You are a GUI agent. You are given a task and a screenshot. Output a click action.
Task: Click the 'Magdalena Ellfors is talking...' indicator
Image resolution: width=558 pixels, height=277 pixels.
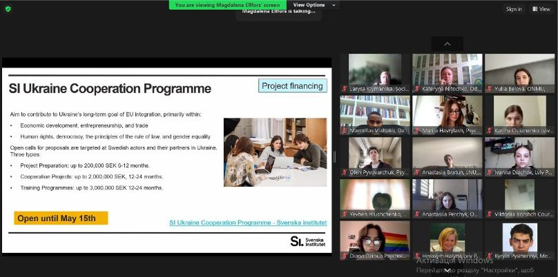[278, 12]
